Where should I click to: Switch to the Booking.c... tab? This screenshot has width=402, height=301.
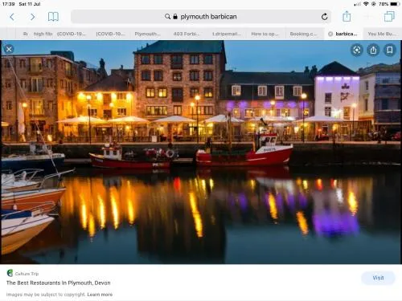(303, 34)
